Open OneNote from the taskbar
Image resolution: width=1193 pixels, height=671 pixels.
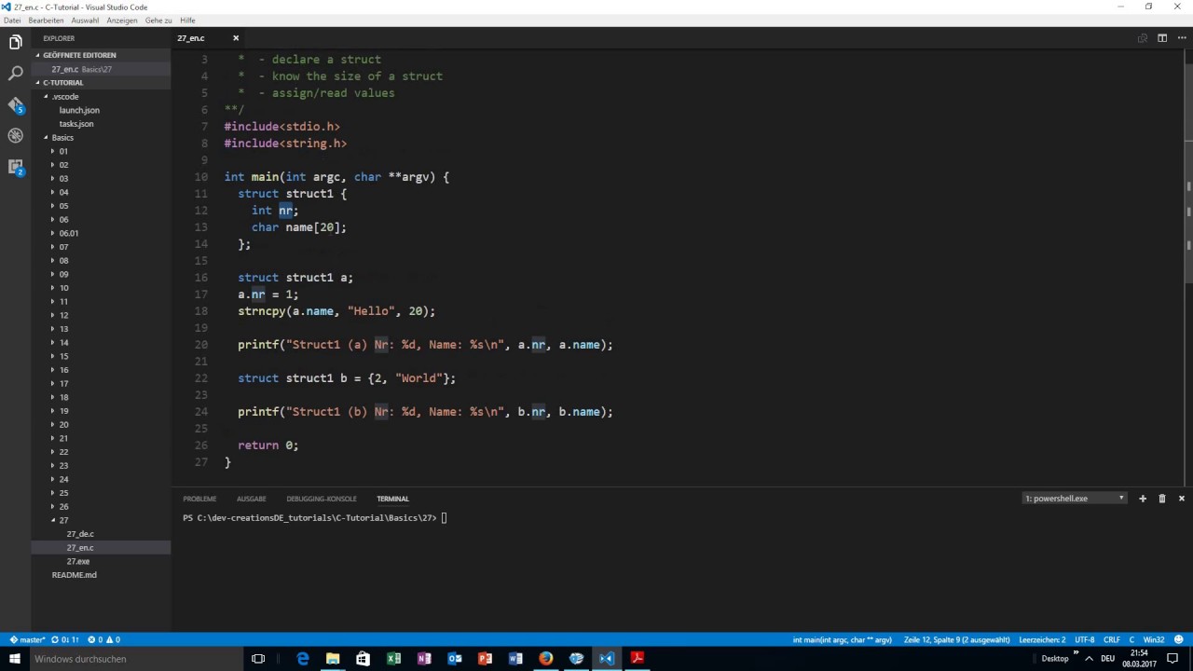424,658
